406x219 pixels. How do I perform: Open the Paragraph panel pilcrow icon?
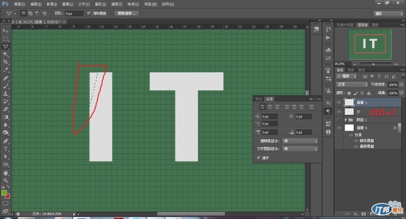[328, 111]
